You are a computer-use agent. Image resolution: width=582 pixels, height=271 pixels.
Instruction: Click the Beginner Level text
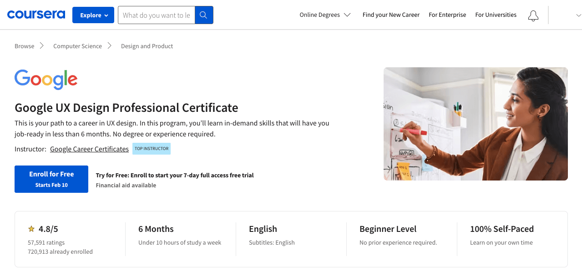click(388, 229)
